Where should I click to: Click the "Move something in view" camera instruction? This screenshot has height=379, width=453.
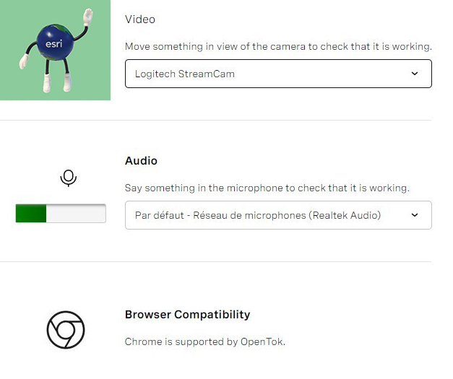tap(278, 46)
